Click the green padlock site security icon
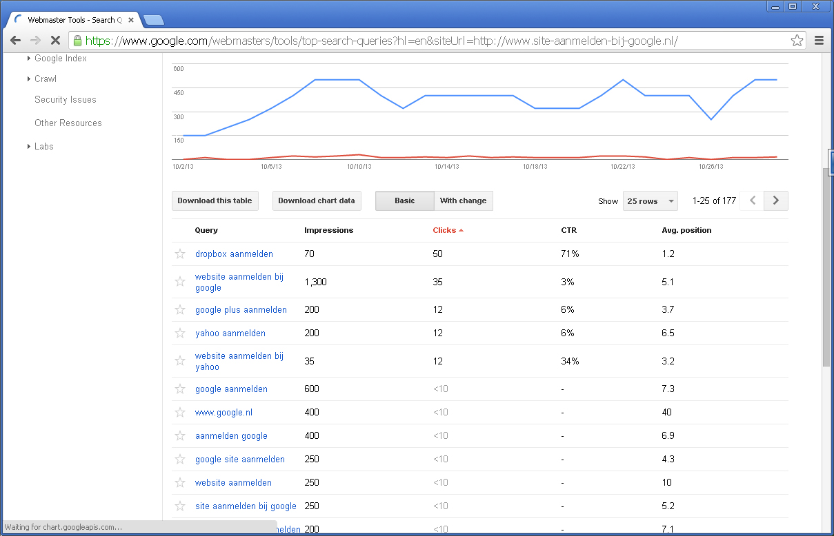 [x=77, y=41]
